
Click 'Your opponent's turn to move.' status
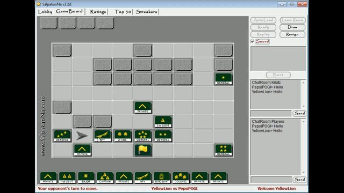68,189
